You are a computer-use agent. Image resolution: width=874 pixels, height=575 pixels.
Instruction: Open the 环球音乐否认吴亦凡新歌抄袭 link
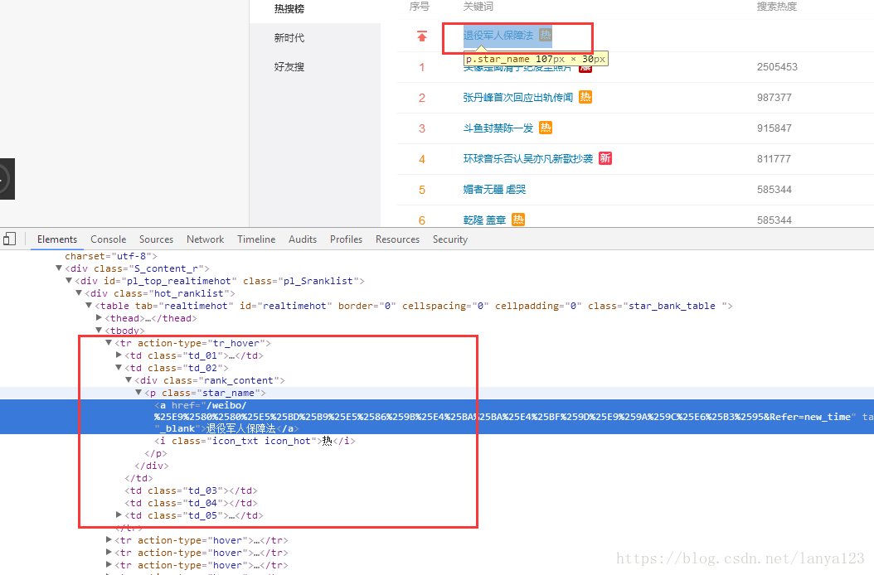(x=528, y=159)
